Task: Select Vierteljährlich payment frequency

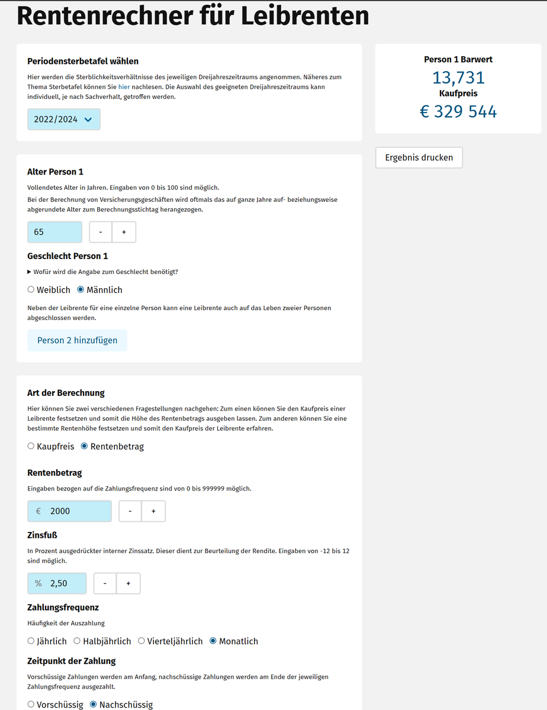Action: pos(141,641)
